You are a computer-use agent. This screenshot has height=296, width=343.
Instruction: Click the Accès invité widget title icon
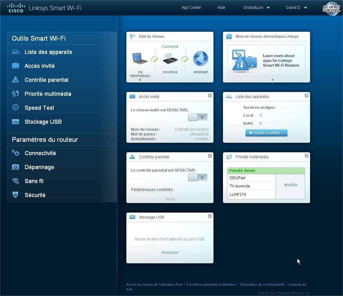[132, 96]
